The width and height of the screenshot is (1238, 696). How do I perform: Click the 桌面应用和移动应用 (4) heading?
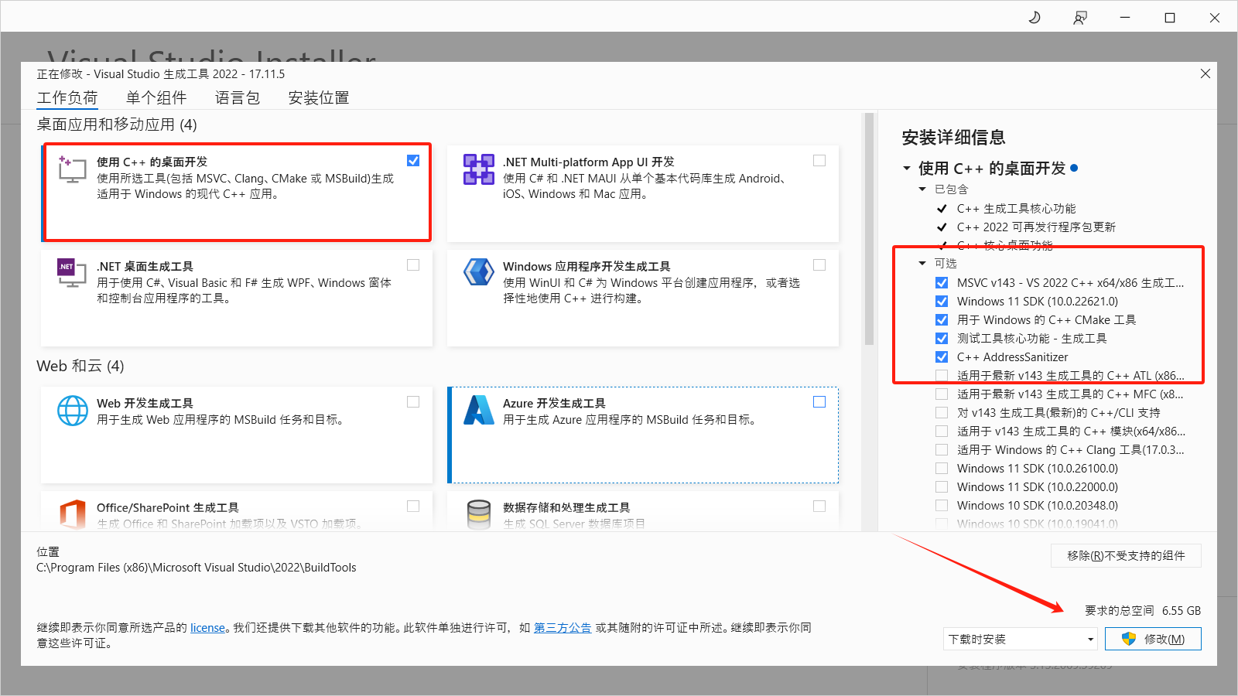pyautogui.click(x=117, y=125)
